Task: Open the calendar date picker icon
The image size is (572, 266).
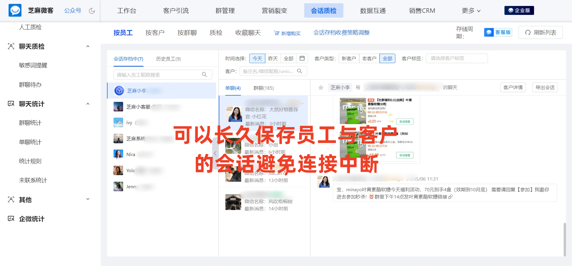Action: point(302,58)
